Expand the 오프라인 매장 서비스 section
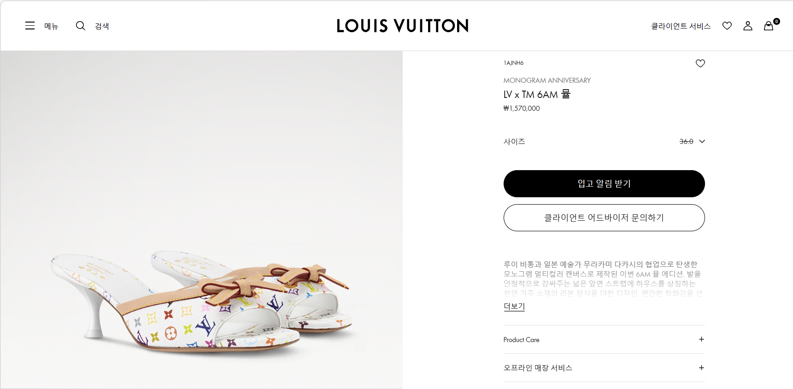The image size is (793, 389). click(x=701, y=367)
